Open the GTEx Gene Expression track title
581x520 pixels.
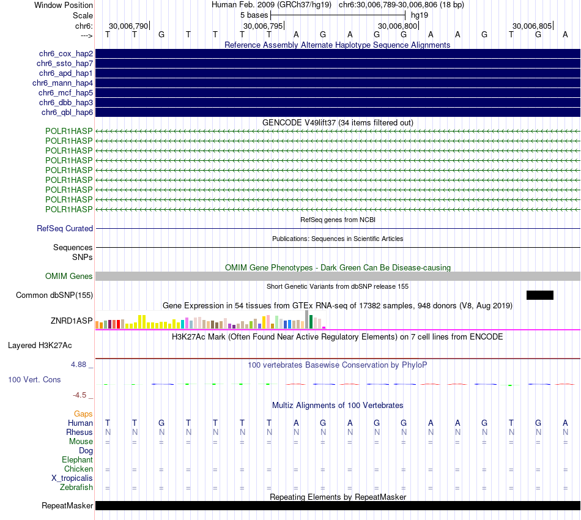(x=338, y=306)
